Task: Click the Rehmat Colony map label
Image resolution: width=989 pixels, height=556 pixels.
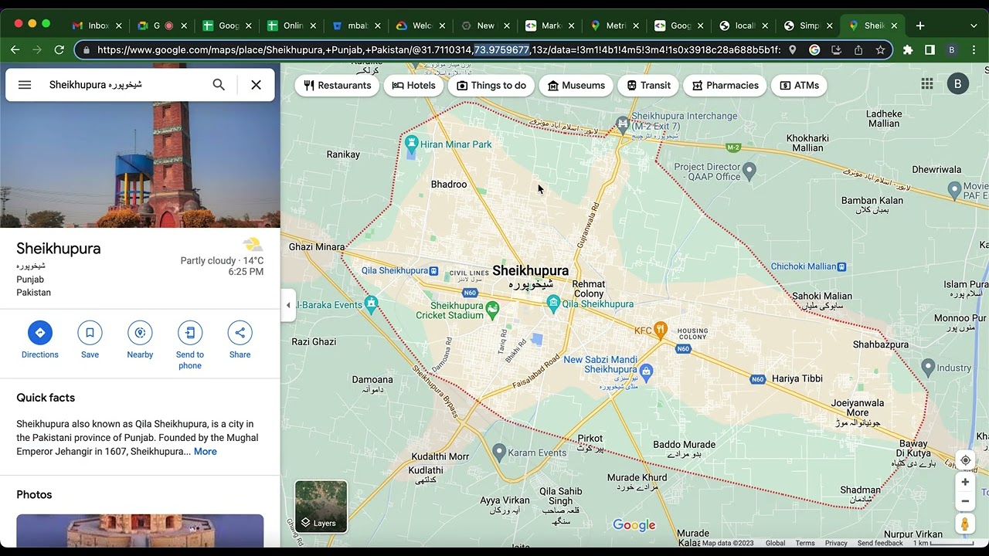Action: (x=589, y=289)
